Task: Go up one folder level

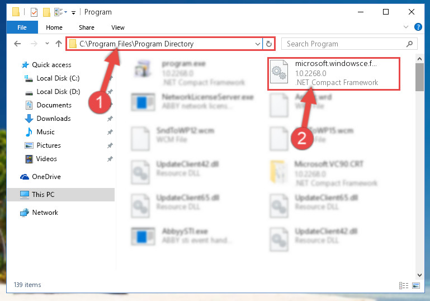Action: click(x=58, y=44)
